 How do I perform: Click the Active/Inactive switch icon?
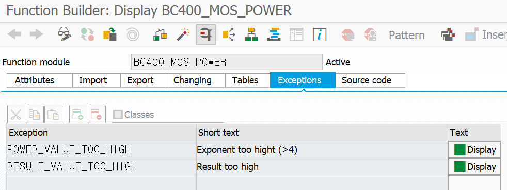(x=87, y=34)
